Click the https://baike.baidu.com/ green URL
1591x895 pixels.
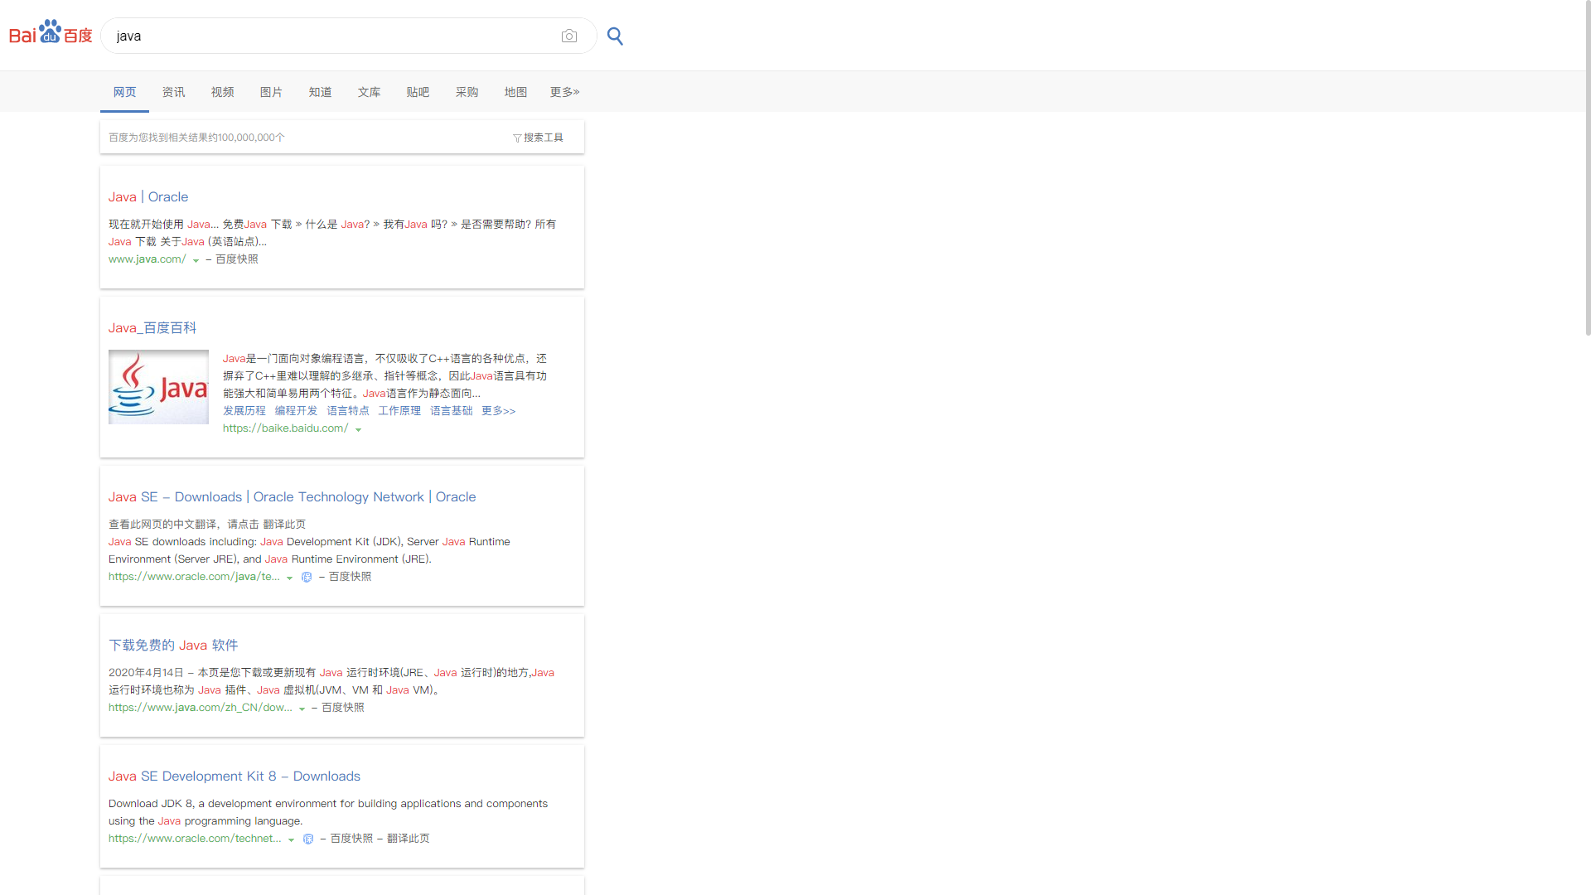(x=286, y=428)
